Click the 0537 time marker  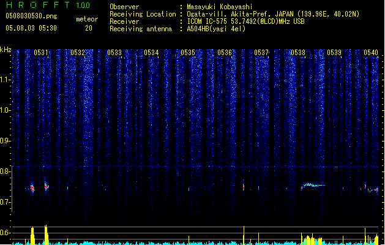(261, 53)
